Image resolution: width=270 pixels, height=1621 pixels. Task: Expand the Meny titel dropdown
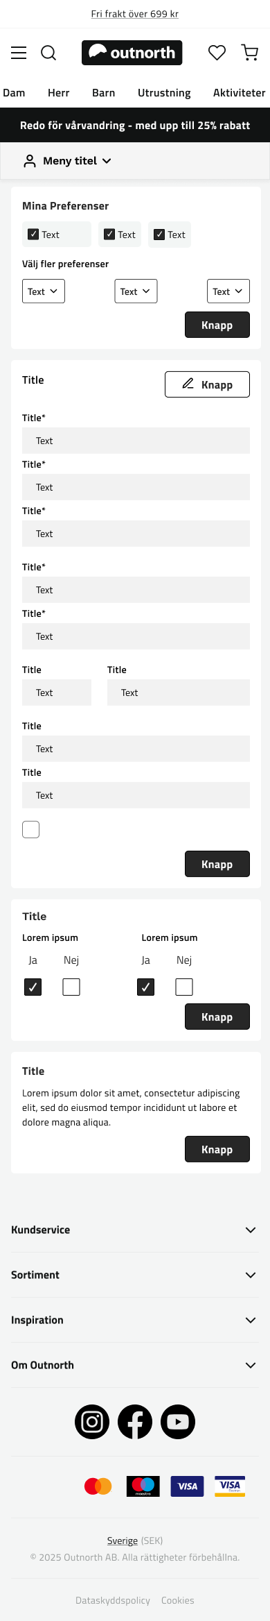(x=68, y=161)
